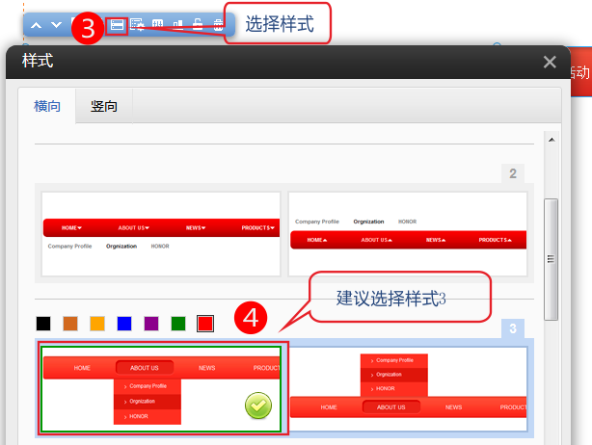The height and width of the screenshot is (445, 592).
Task: Pick the orange-brown color swatch
Action: (x=70, y=325)
